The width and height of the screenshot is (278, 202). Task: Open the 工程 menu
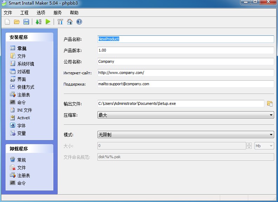coord(24,13)
